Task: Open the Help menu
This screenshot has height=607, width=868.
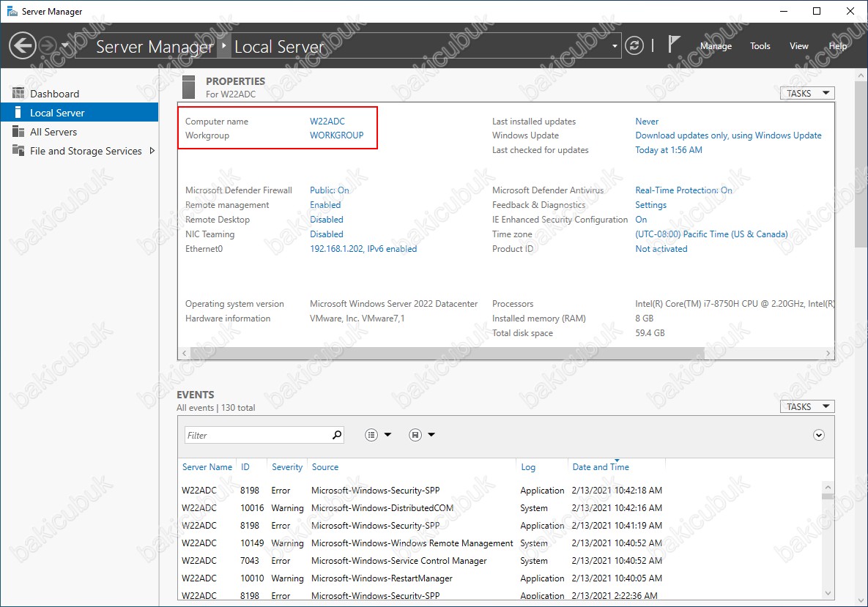Action: (x=837, y=46)
